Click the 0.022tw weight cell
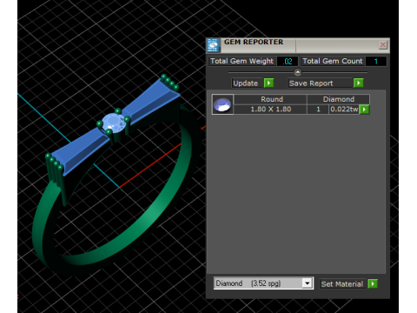417x313 pixels. pyautogui.click(x=344, y=110)
